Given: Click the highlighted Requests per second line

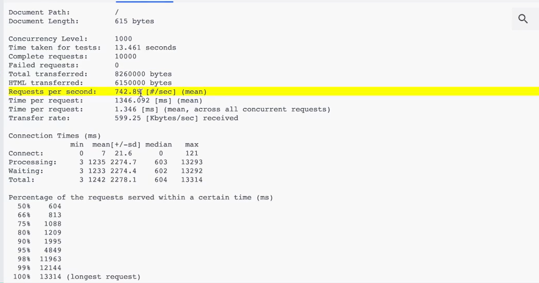Looking at the screenshot, I should pyautogui.click(x=273, y=92).
